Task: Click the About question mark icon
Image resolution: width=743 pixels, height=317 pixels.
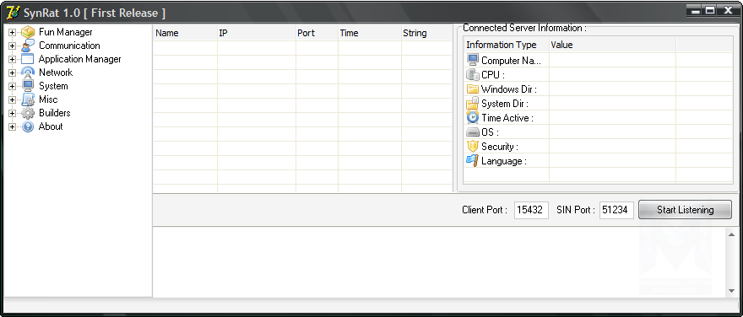Action: click(x=28, y=126)
